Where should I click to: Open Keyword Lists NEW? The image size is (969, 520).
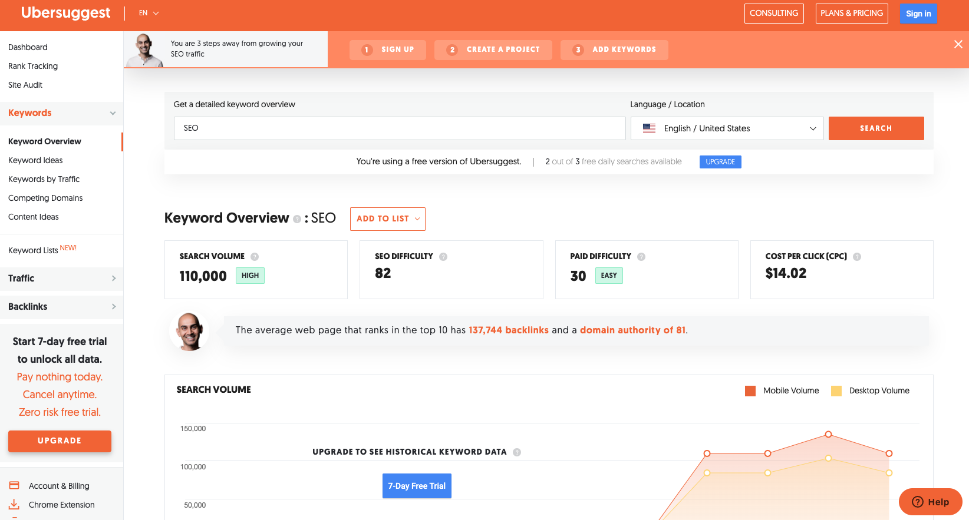(x=42, y=250)
